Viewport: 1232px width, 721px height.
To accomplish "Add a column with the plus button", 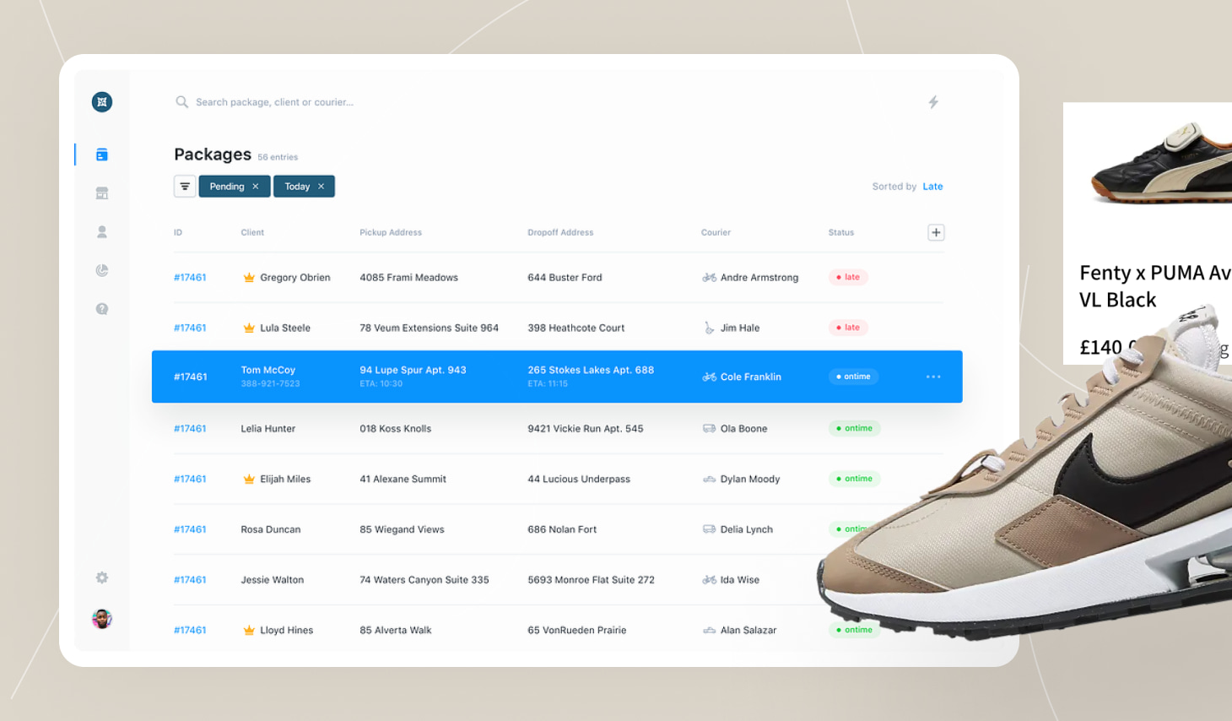I will (936, 232).
